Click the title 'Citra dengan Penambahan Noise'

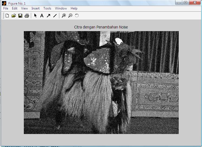[101, 27]
